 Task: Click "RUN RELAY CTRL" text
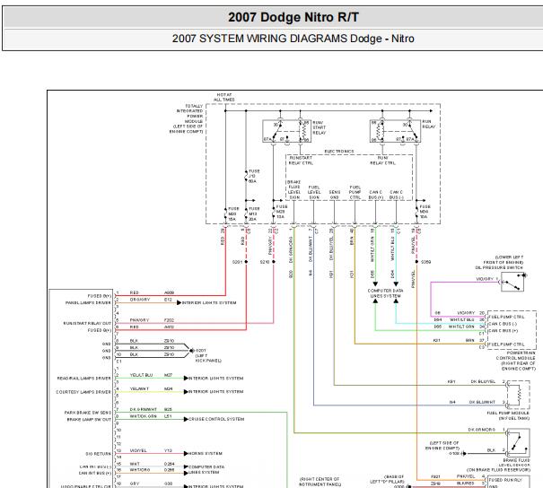click(x=382, y=161)
